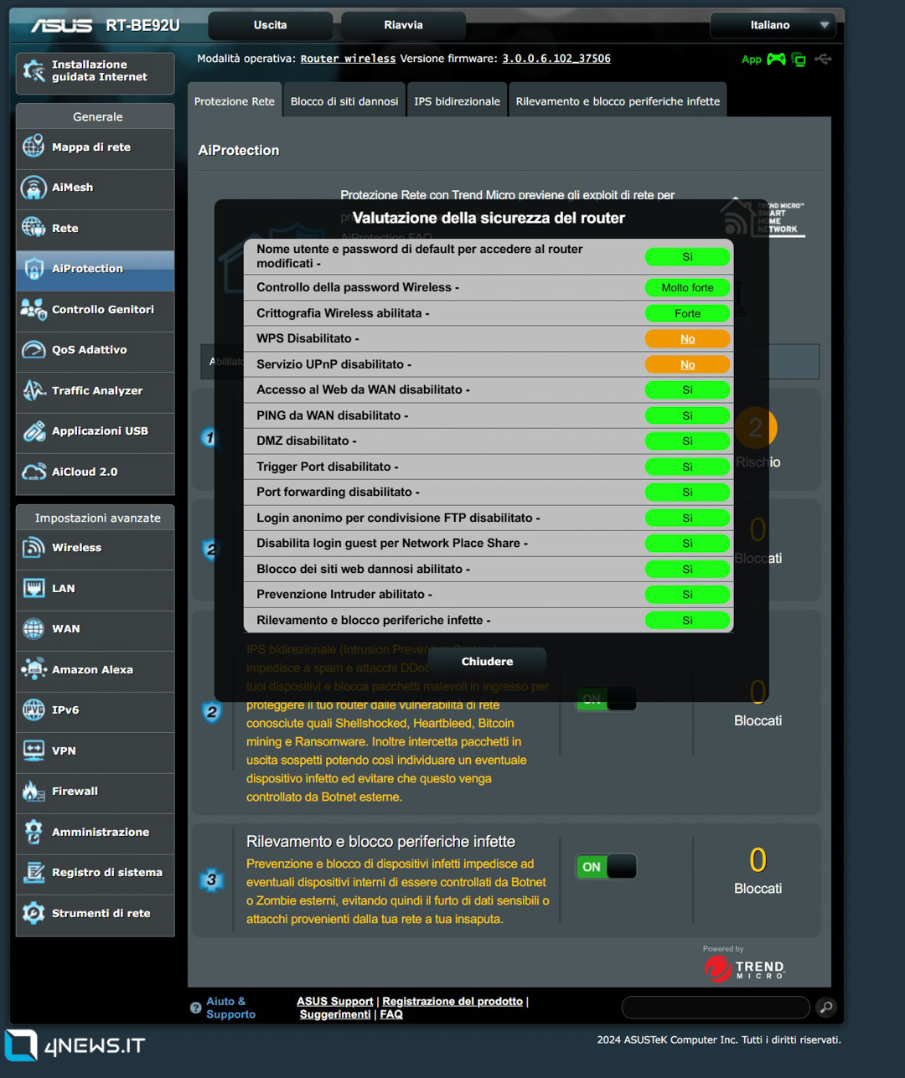Click the Riavvia reboot button

(404, 25)
